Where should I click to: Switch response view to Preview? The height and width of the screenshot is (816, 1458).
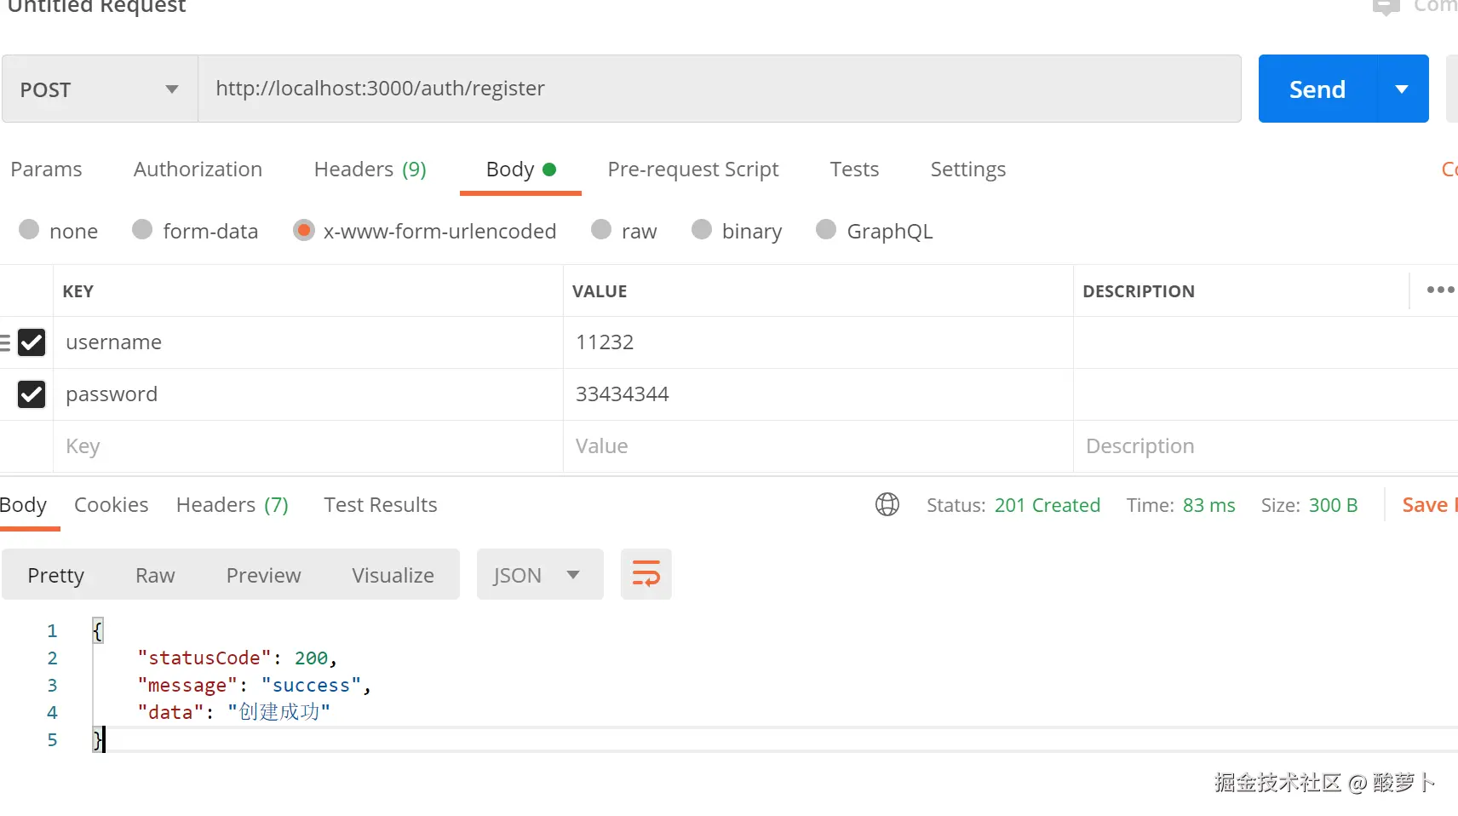(263, 575)
